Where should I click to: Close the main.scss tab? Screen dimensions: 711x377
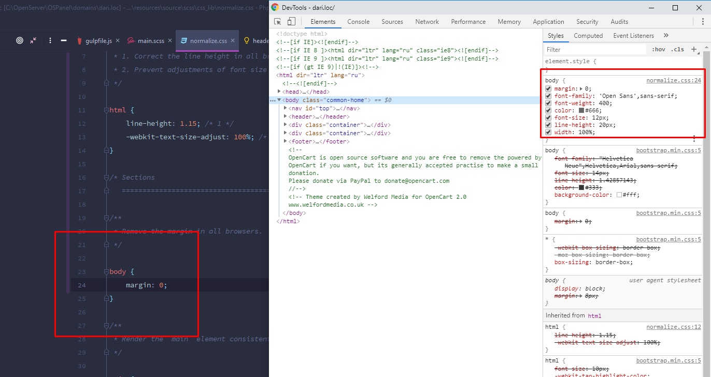coord(171,41)
